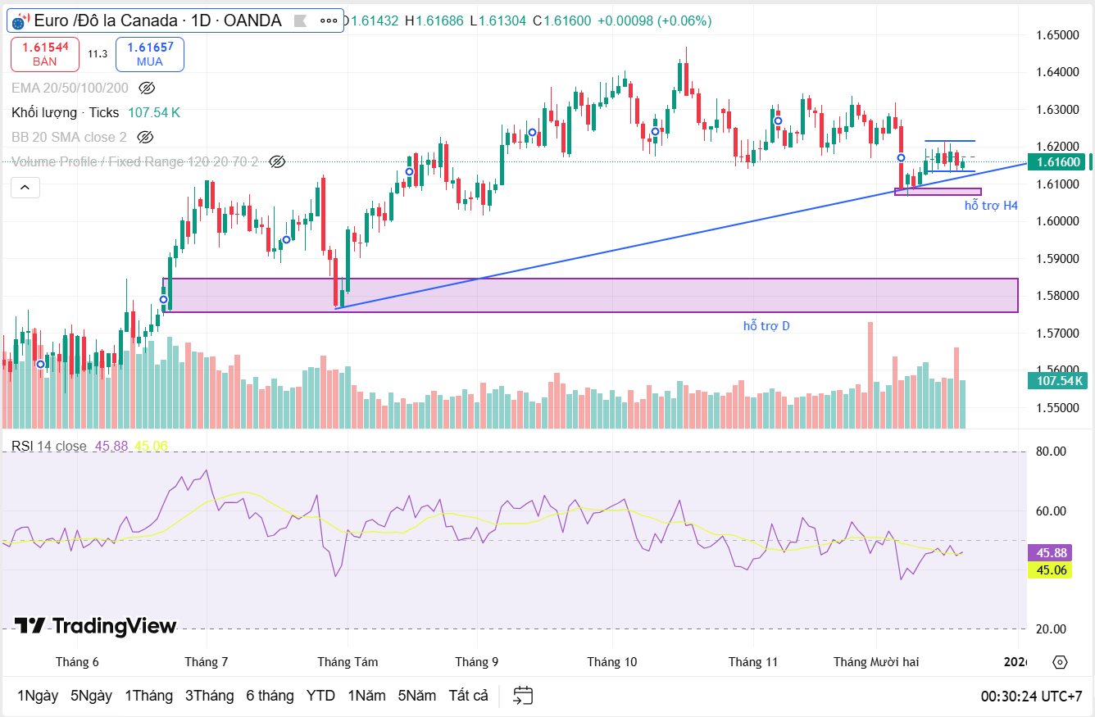The height and width of the screenshot is (717, 1095).
Task: Select the 5Ngày time range
Action: (92, 695)
